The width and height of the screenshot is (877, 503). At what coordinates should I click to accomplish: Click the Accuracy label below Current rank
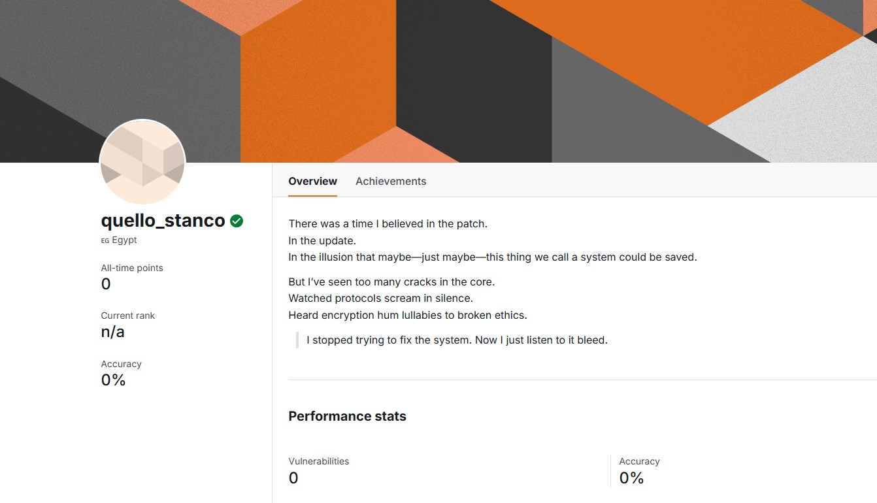(121, 364)
